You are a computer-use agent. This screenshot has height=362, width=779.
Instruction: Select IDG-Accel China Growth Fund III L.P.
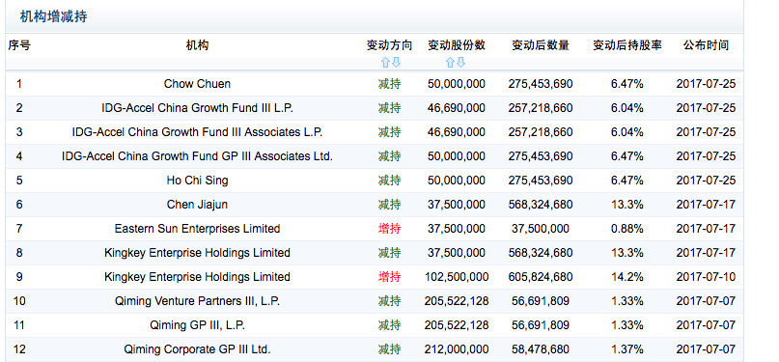[197, 108]
